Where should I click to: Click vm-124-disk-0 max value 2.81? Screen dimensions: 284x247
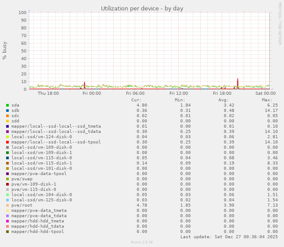point(273,137)
